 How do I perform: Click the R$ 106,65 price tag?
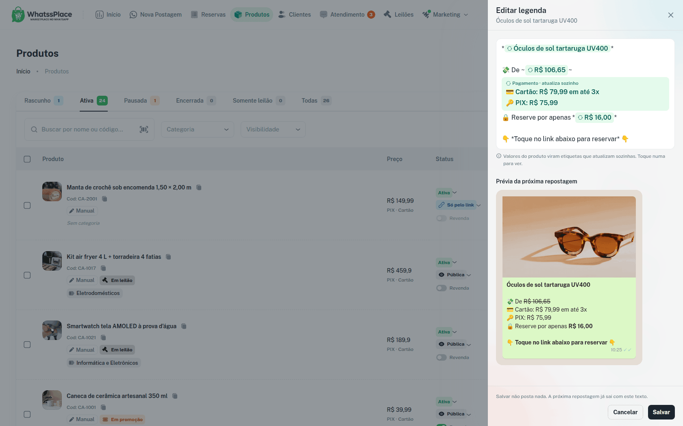point(547,70)
